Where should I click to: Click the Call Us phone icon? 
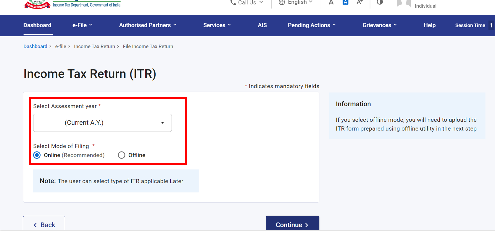(233, 3)
